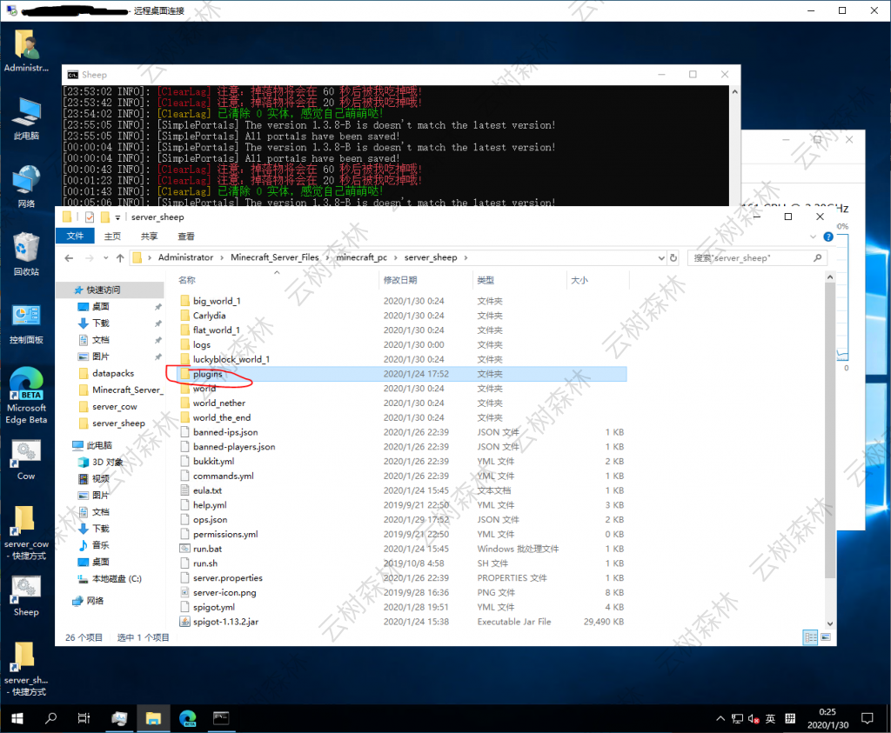Select 本地磁盘 (C:) in navigation pane
The image size is (891, 733).
[117, 578]
